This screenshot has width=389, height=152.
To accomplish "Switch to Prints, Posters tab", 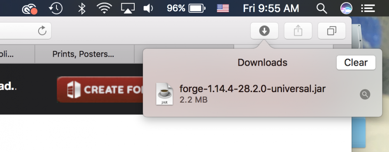I will (x=83, y=54).
